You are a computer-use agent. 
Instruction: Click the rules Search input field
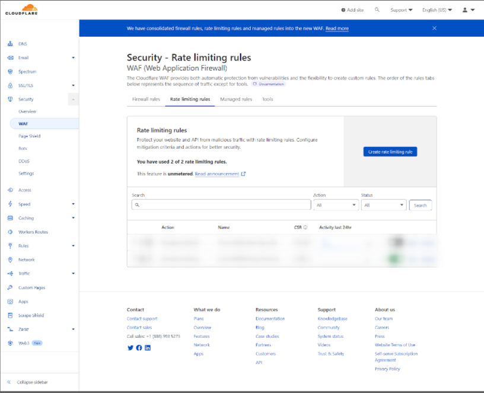click(221, 205)
